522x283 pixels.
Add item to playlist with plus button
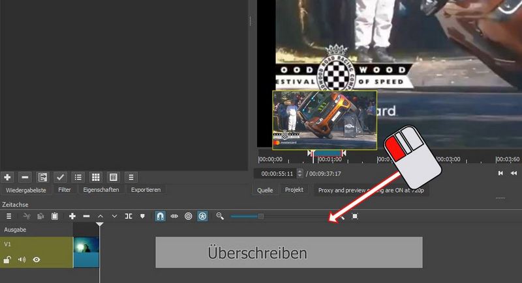pos(8,177)
